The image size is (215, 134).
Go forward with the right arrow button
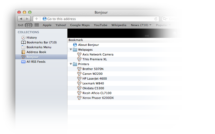(27, 19)
